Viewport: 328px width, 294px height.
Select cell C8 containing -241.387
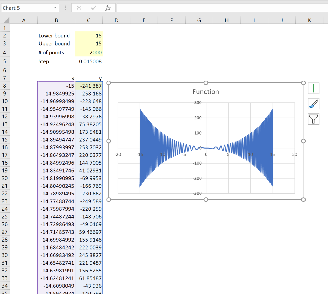pyautogui.click(x=89, y=85)
